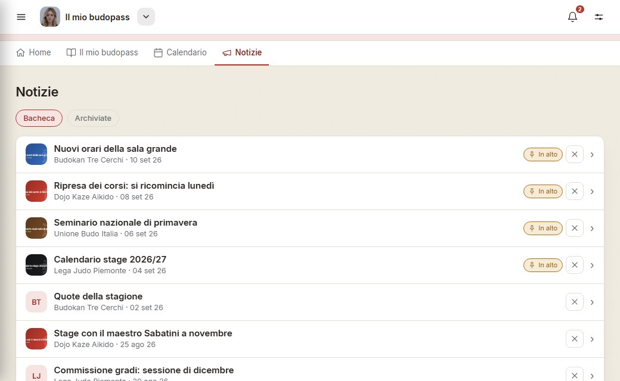Open the hamburger menu
620x381 pixels.
coord(21,17)
